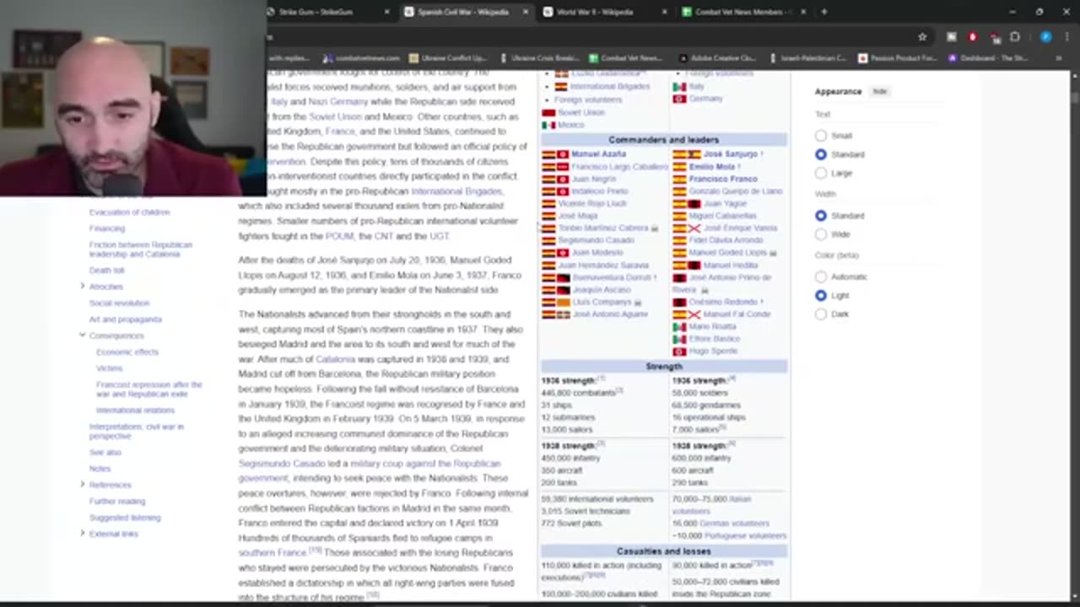
Task: Close the World War II tab
Action: point(664,12)
